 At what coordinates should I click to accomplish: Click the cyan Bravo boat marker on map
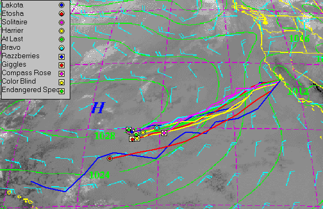pyautogui.click(x=157, y=128)
